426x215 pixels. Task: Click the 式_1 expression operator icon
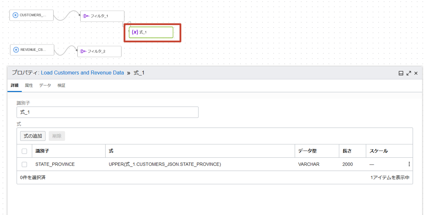pyautogui.click(x=135, y=32)
